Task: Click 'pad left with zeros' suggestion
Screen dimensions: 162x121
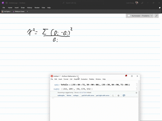Action: 88,95
